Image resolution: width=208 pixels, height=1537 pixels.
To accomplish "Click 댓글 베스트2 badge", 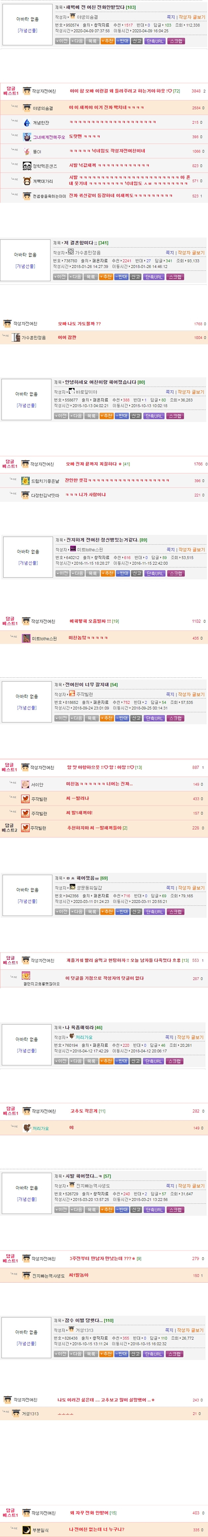I will click(x=10, y=828).
